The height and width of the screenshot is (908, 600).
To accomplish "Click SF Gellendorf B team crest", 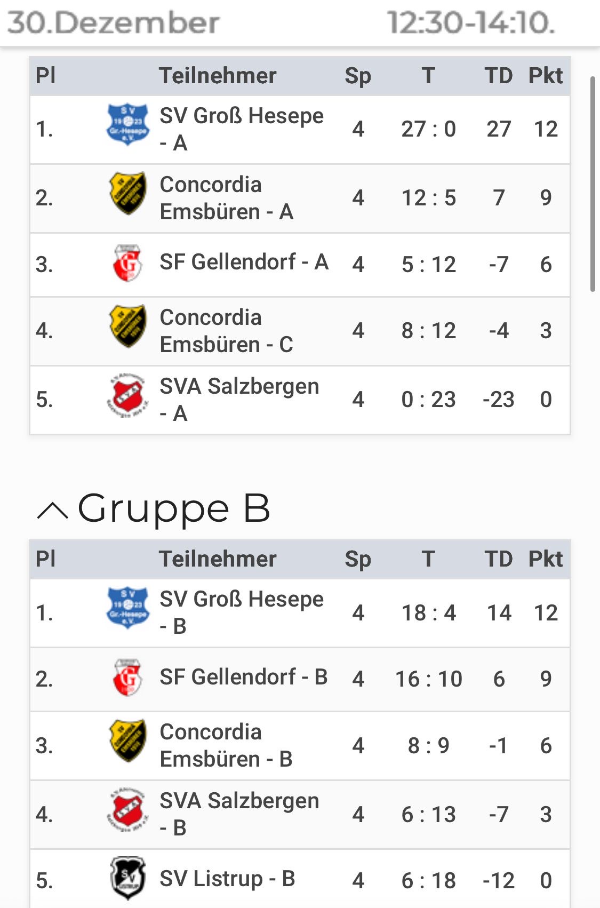I will coord(128,678).
